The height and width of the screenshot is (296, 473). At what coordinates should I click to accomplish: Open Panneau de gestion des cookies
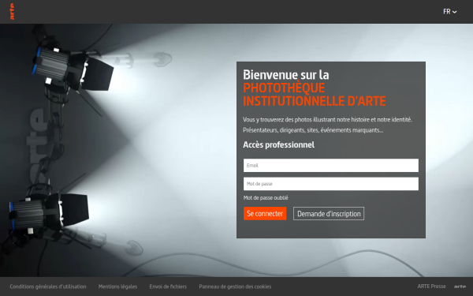click(235, 287)
